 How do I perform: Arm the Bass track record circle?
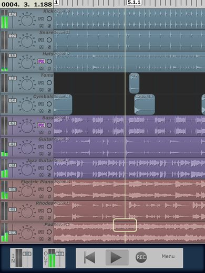point(49,125)
